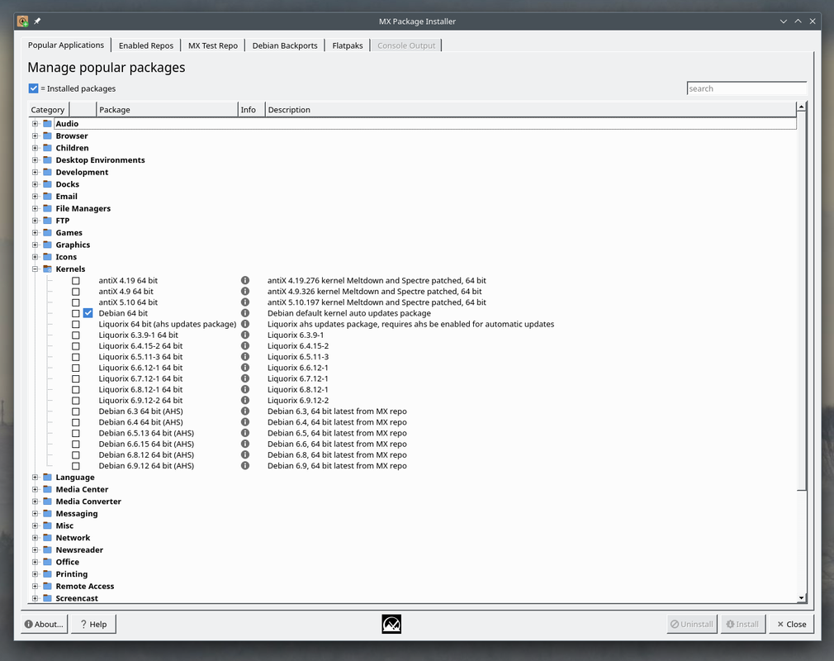The image size is (834, 661).
Task: Click the MX Linux logo at bottom
Action: (391, 624)
